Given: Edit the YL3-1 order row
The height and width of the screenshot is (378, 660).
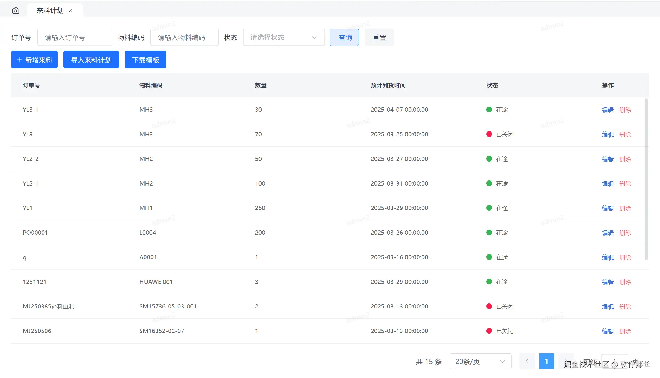Looking at the screenshot, I should click(x=607, y=110).
